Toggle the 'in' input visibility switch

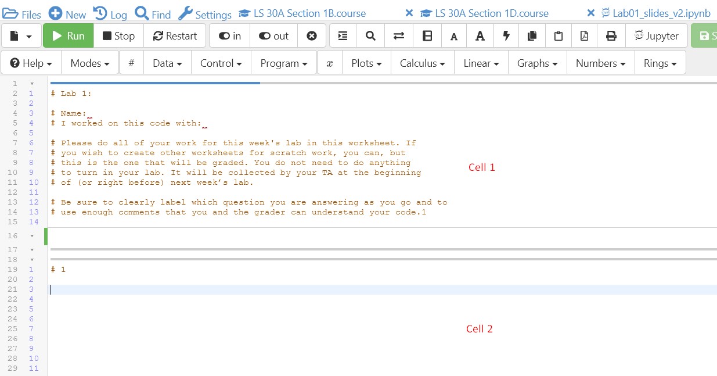point(230,36)
